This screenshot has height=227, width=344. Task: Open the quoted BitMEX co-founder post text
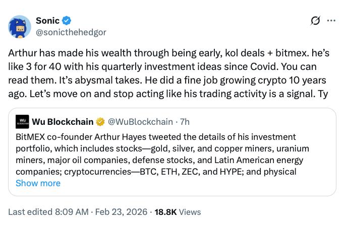(161, 154)
